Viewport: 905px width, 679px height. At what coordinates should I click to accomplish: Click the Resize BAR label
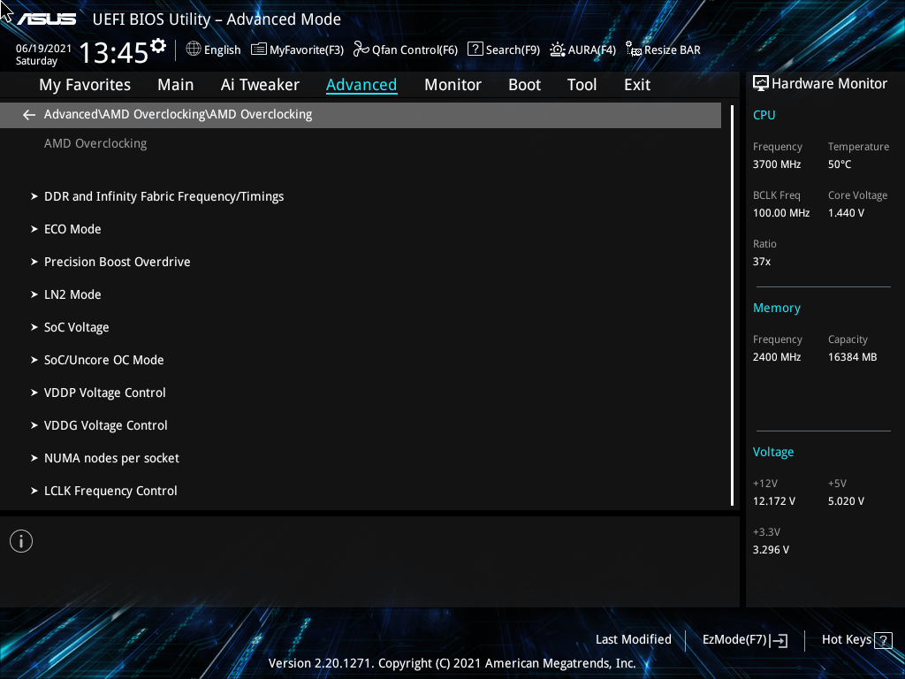(673, 50)
